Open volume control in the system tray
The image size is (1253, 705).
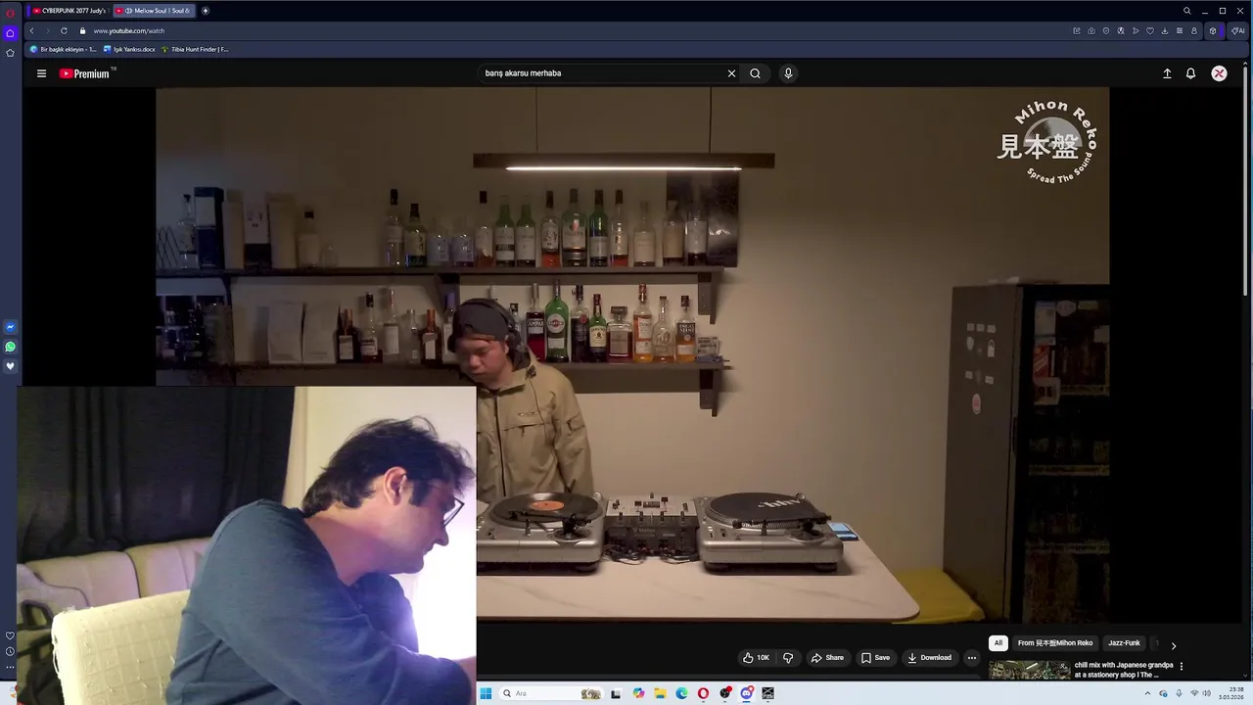(x=1206, y=693)
